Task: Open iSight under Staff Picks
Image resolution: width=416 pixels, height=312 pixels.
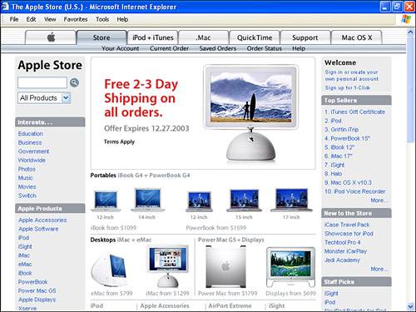Action: (331, 294)
